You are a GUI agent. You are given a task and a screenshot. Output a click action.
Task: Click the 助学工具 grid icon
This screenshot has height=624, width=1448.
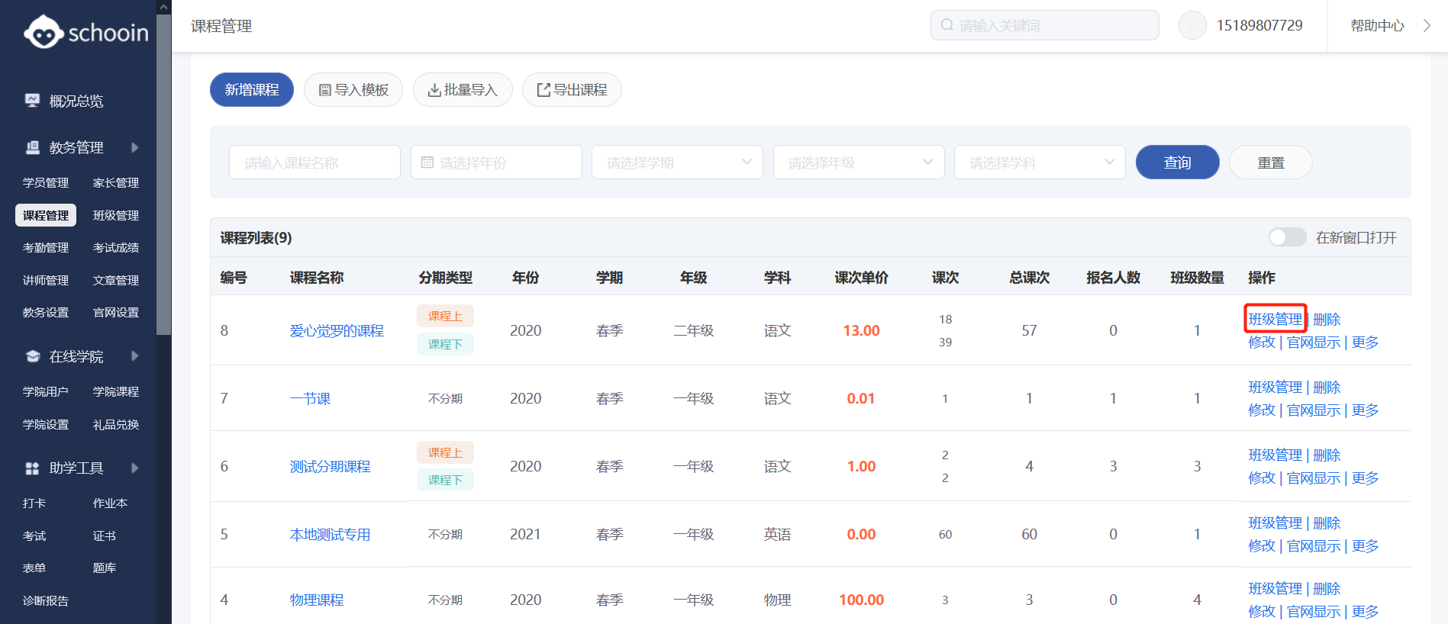(x=32, y=468)
